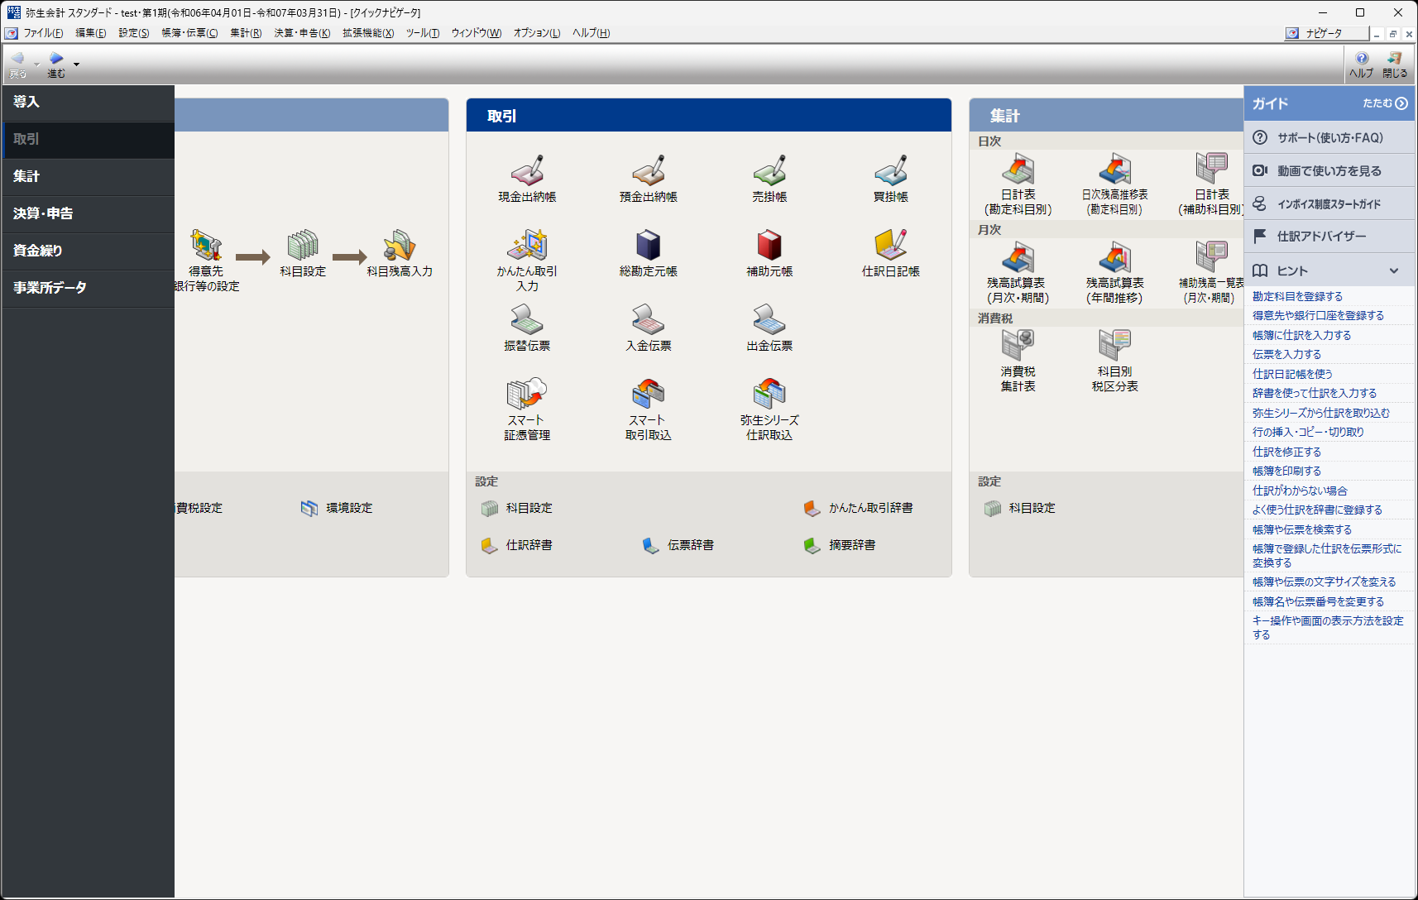This screenshot has width=1418, height=900.
Task: Open インボイス制度スタートガイド
Action: click(x=1329, y=203)
